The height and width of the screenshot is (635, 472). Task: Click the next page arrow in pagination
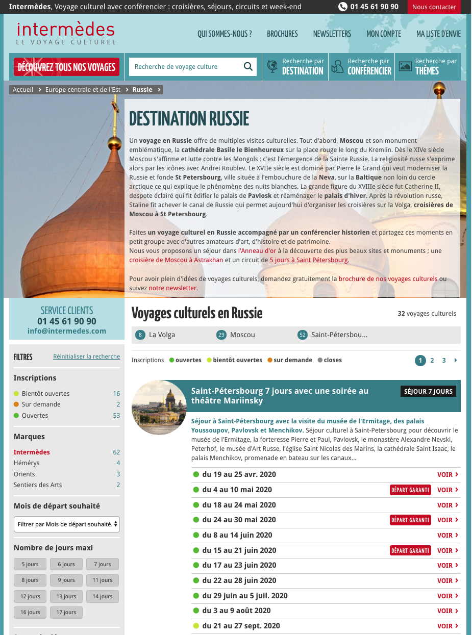coord(456,360)
